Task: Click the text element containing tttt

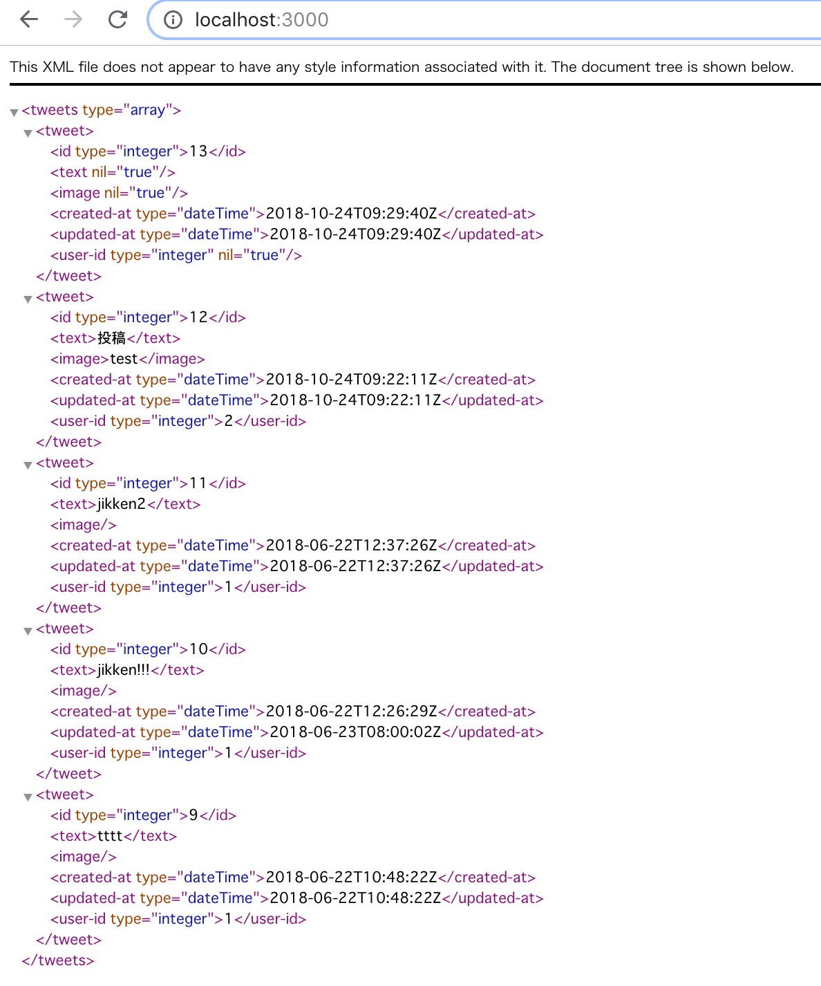Action: click(x=113, y=836)
